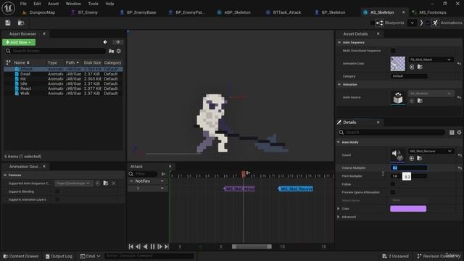This screenshot has width=464, height=261.
Task: Open the Unreal Engine logo menu
Action: pyautogui.click(x=8, y=8)
